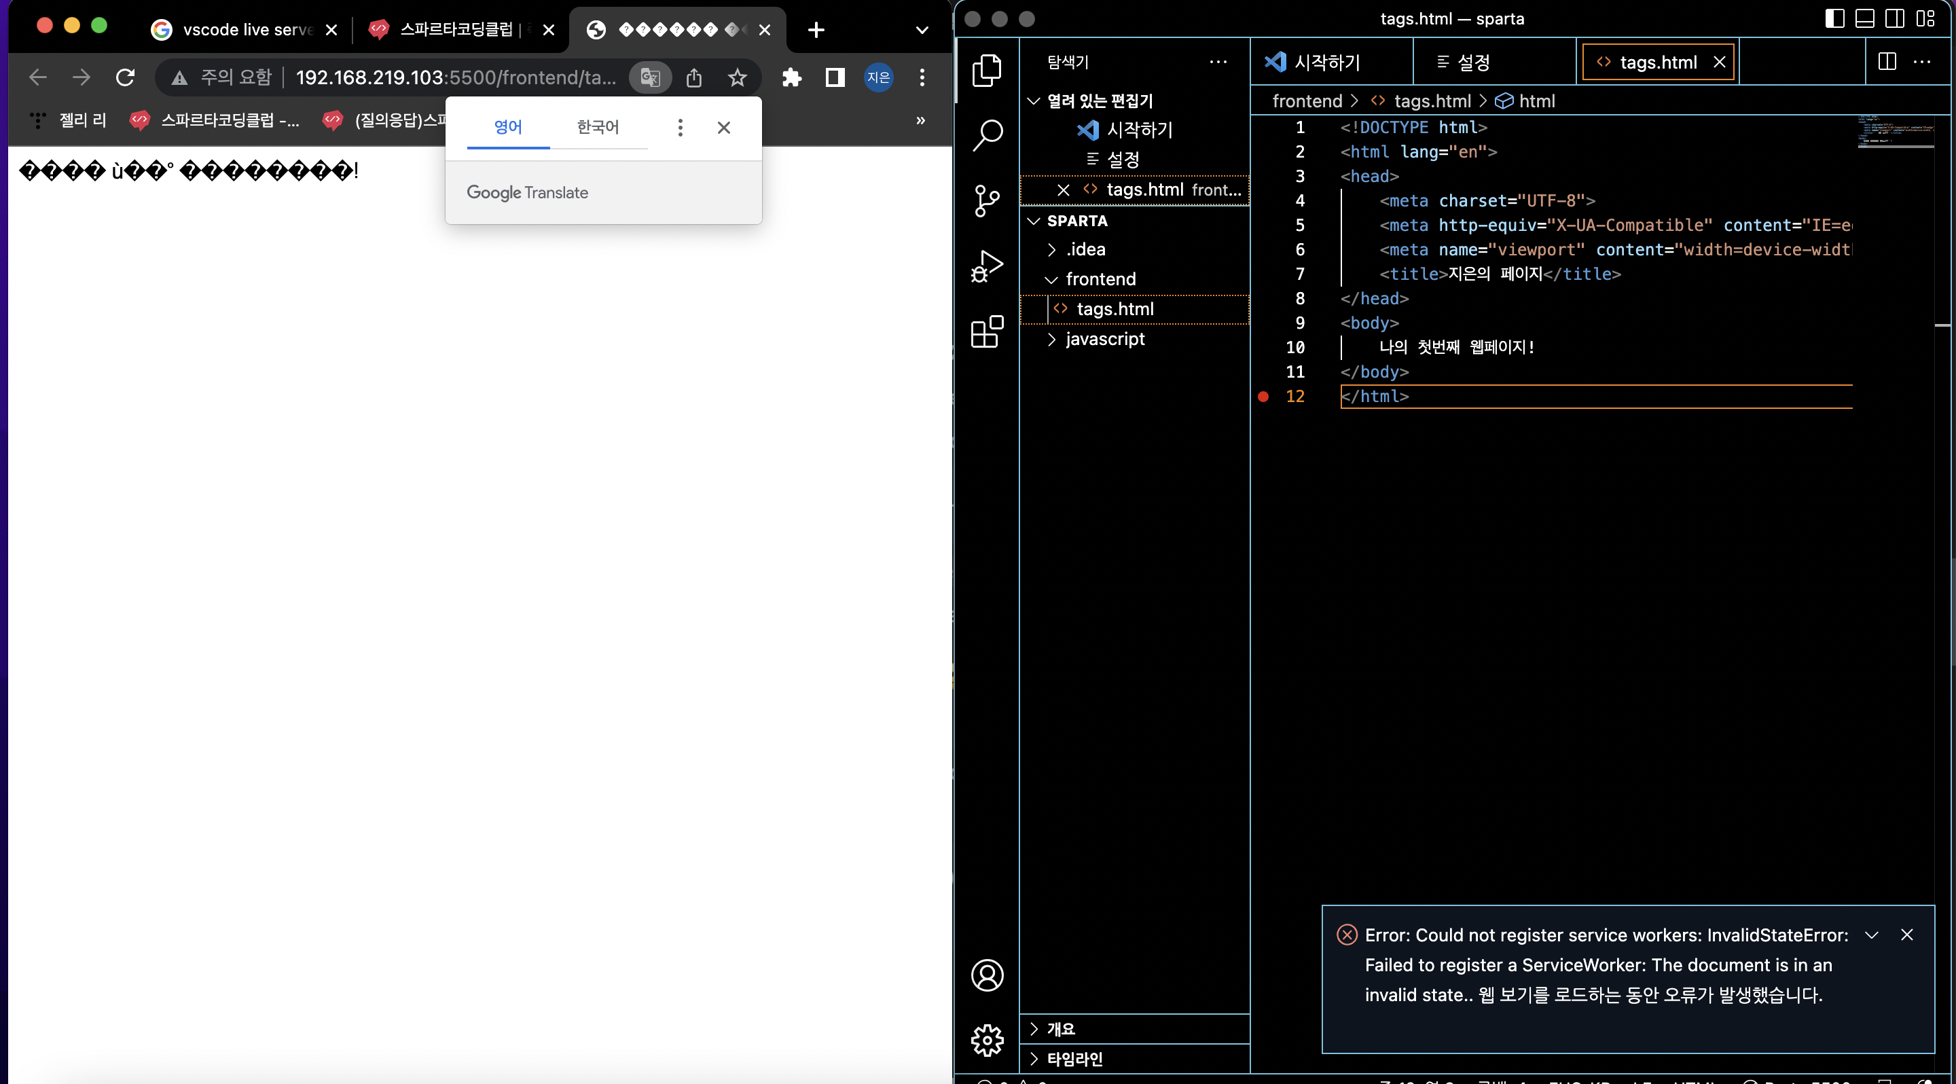Open customize layout icon in VS Code title bar

click(1925, 18)
